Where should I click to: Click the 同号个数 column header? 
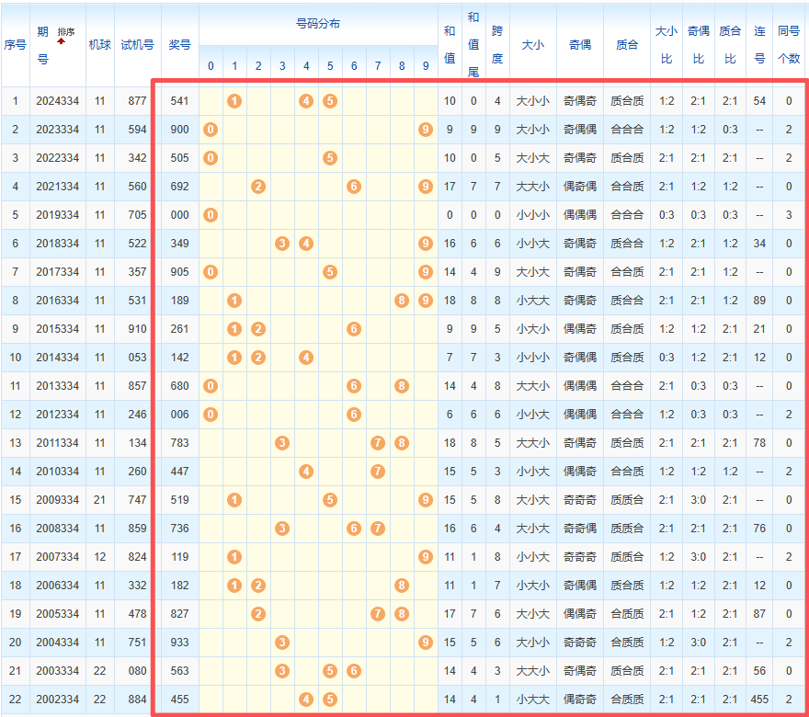(x=788, y=44)
